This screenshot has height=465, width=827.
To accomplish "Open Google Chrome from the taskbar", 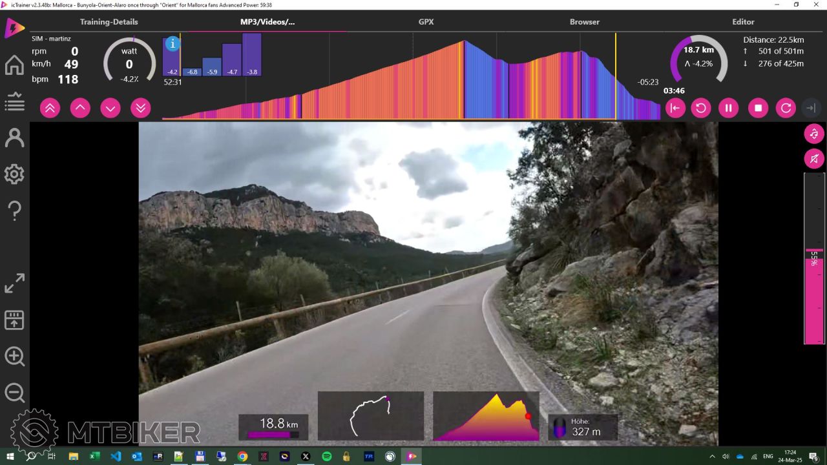I will point(242,456).
